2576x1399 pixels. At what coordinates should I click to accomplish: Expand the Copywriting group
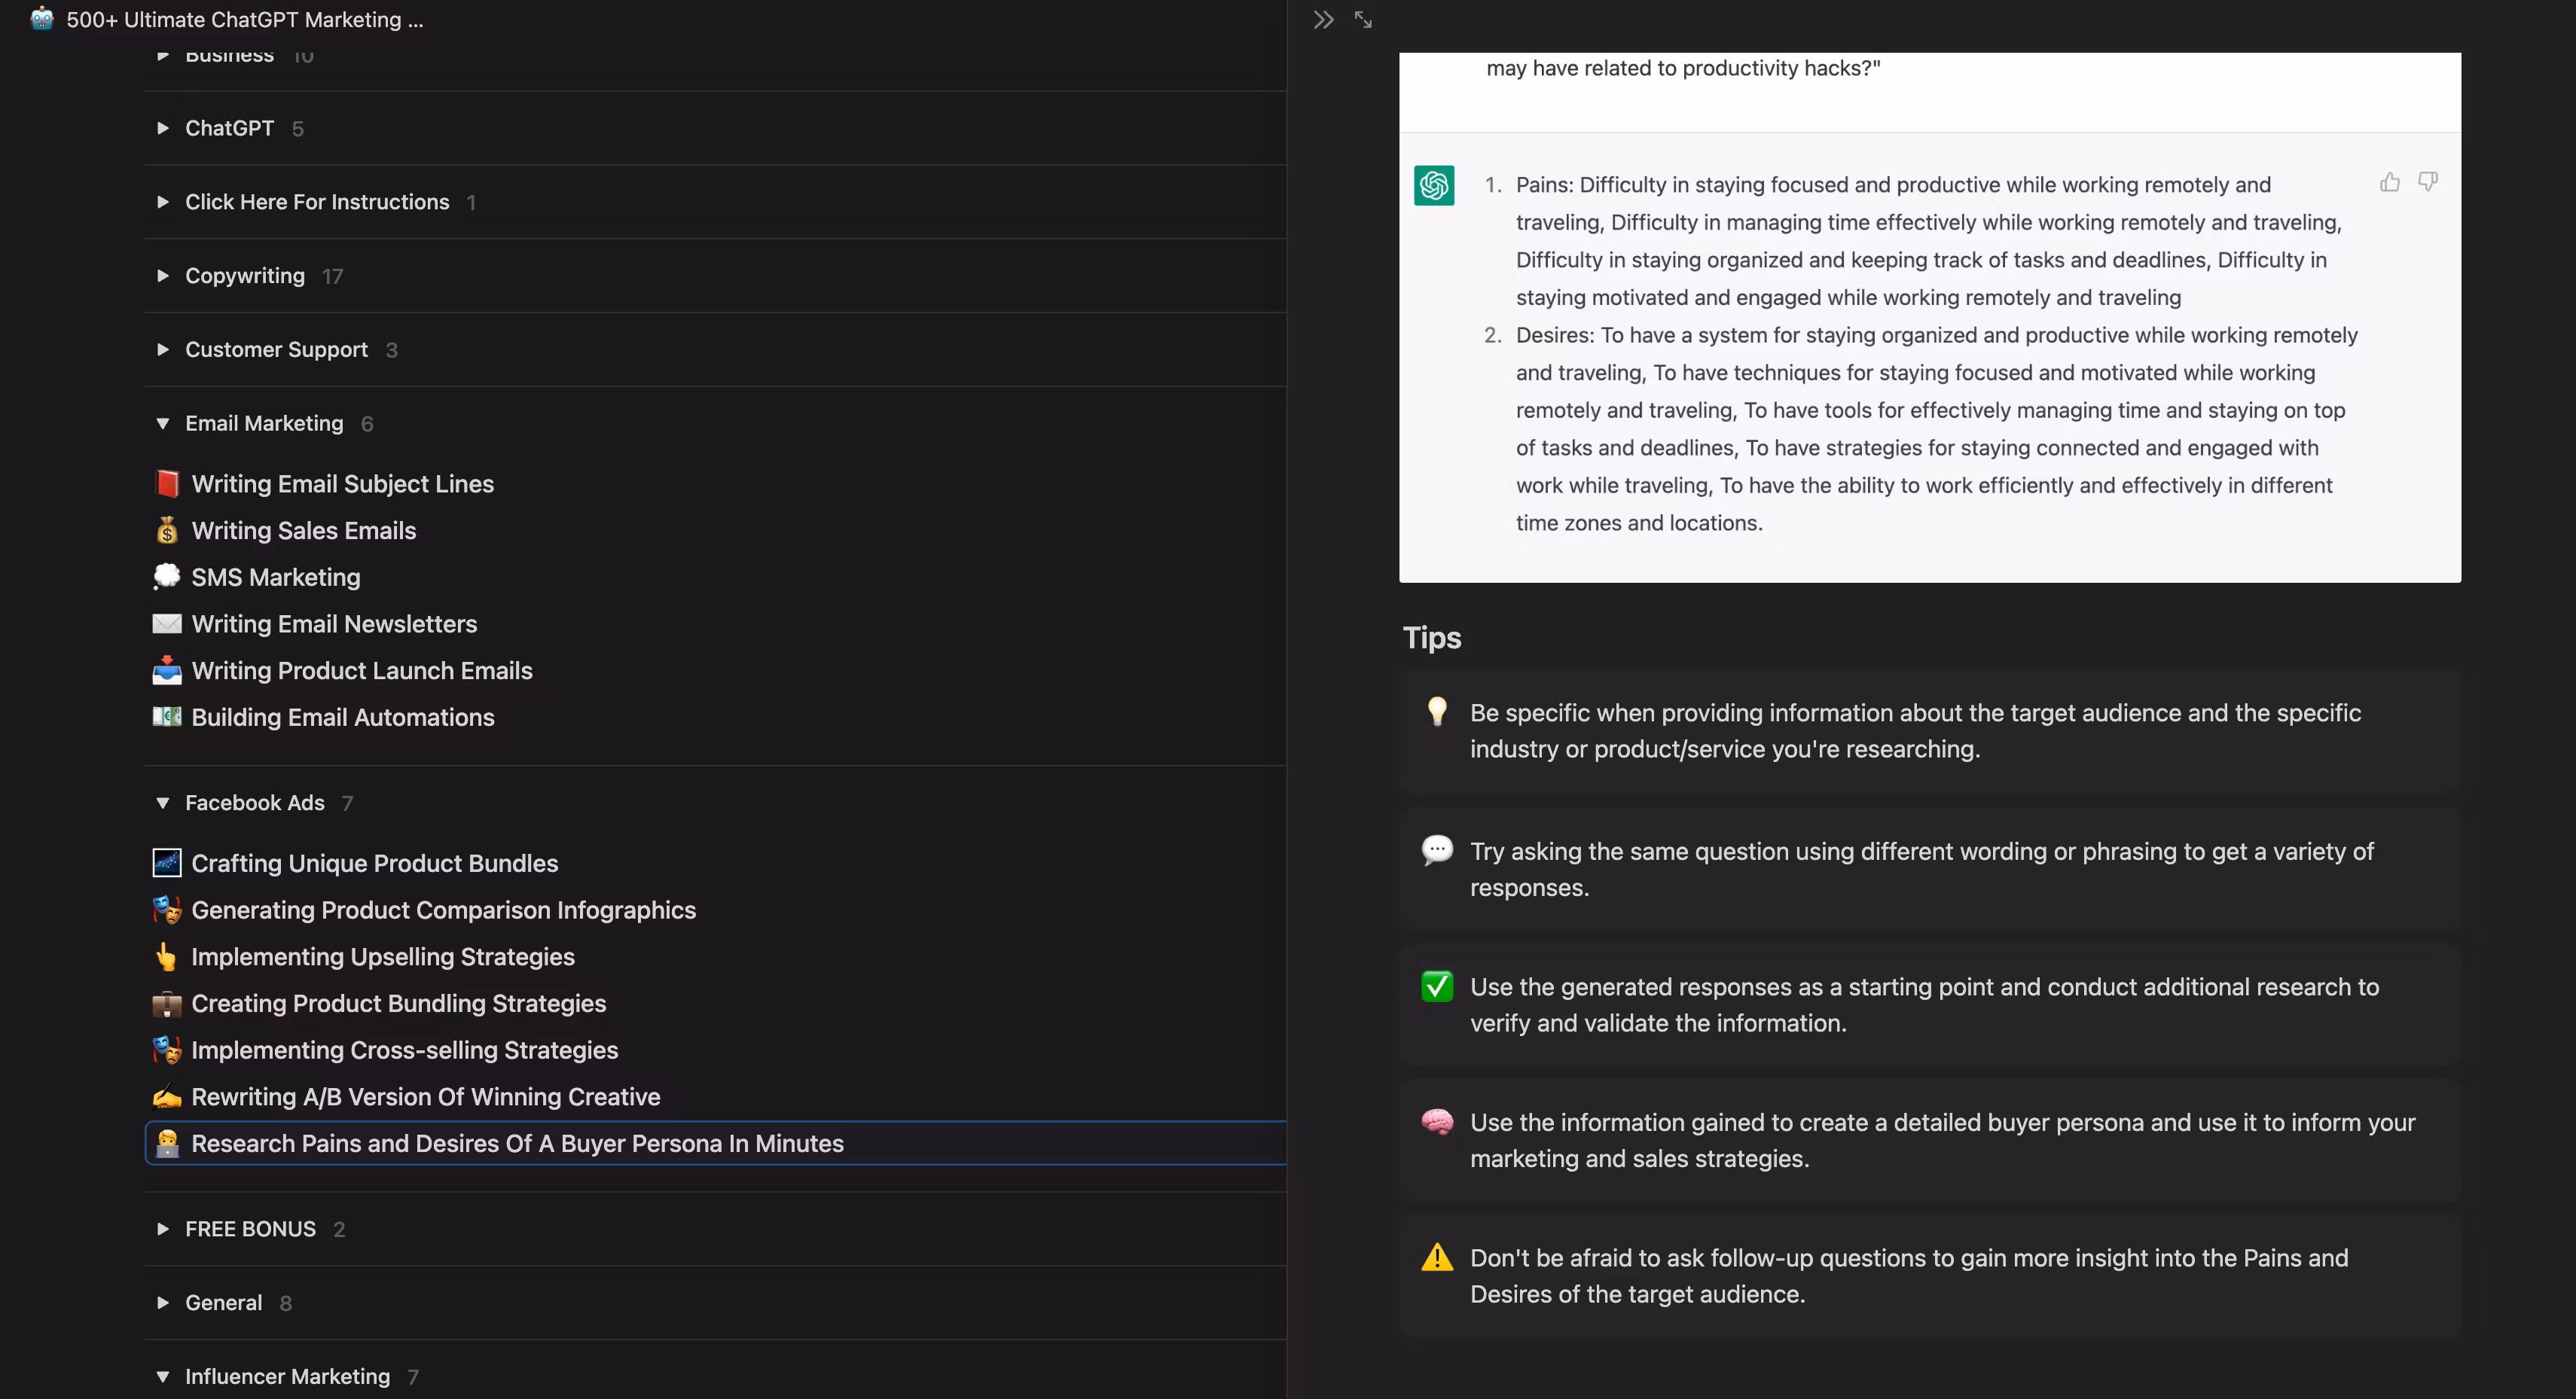click(x=163, y=276)
